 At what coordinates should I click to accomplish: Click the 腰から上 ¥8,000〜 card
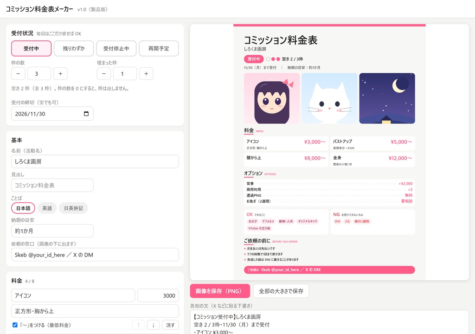286,160
